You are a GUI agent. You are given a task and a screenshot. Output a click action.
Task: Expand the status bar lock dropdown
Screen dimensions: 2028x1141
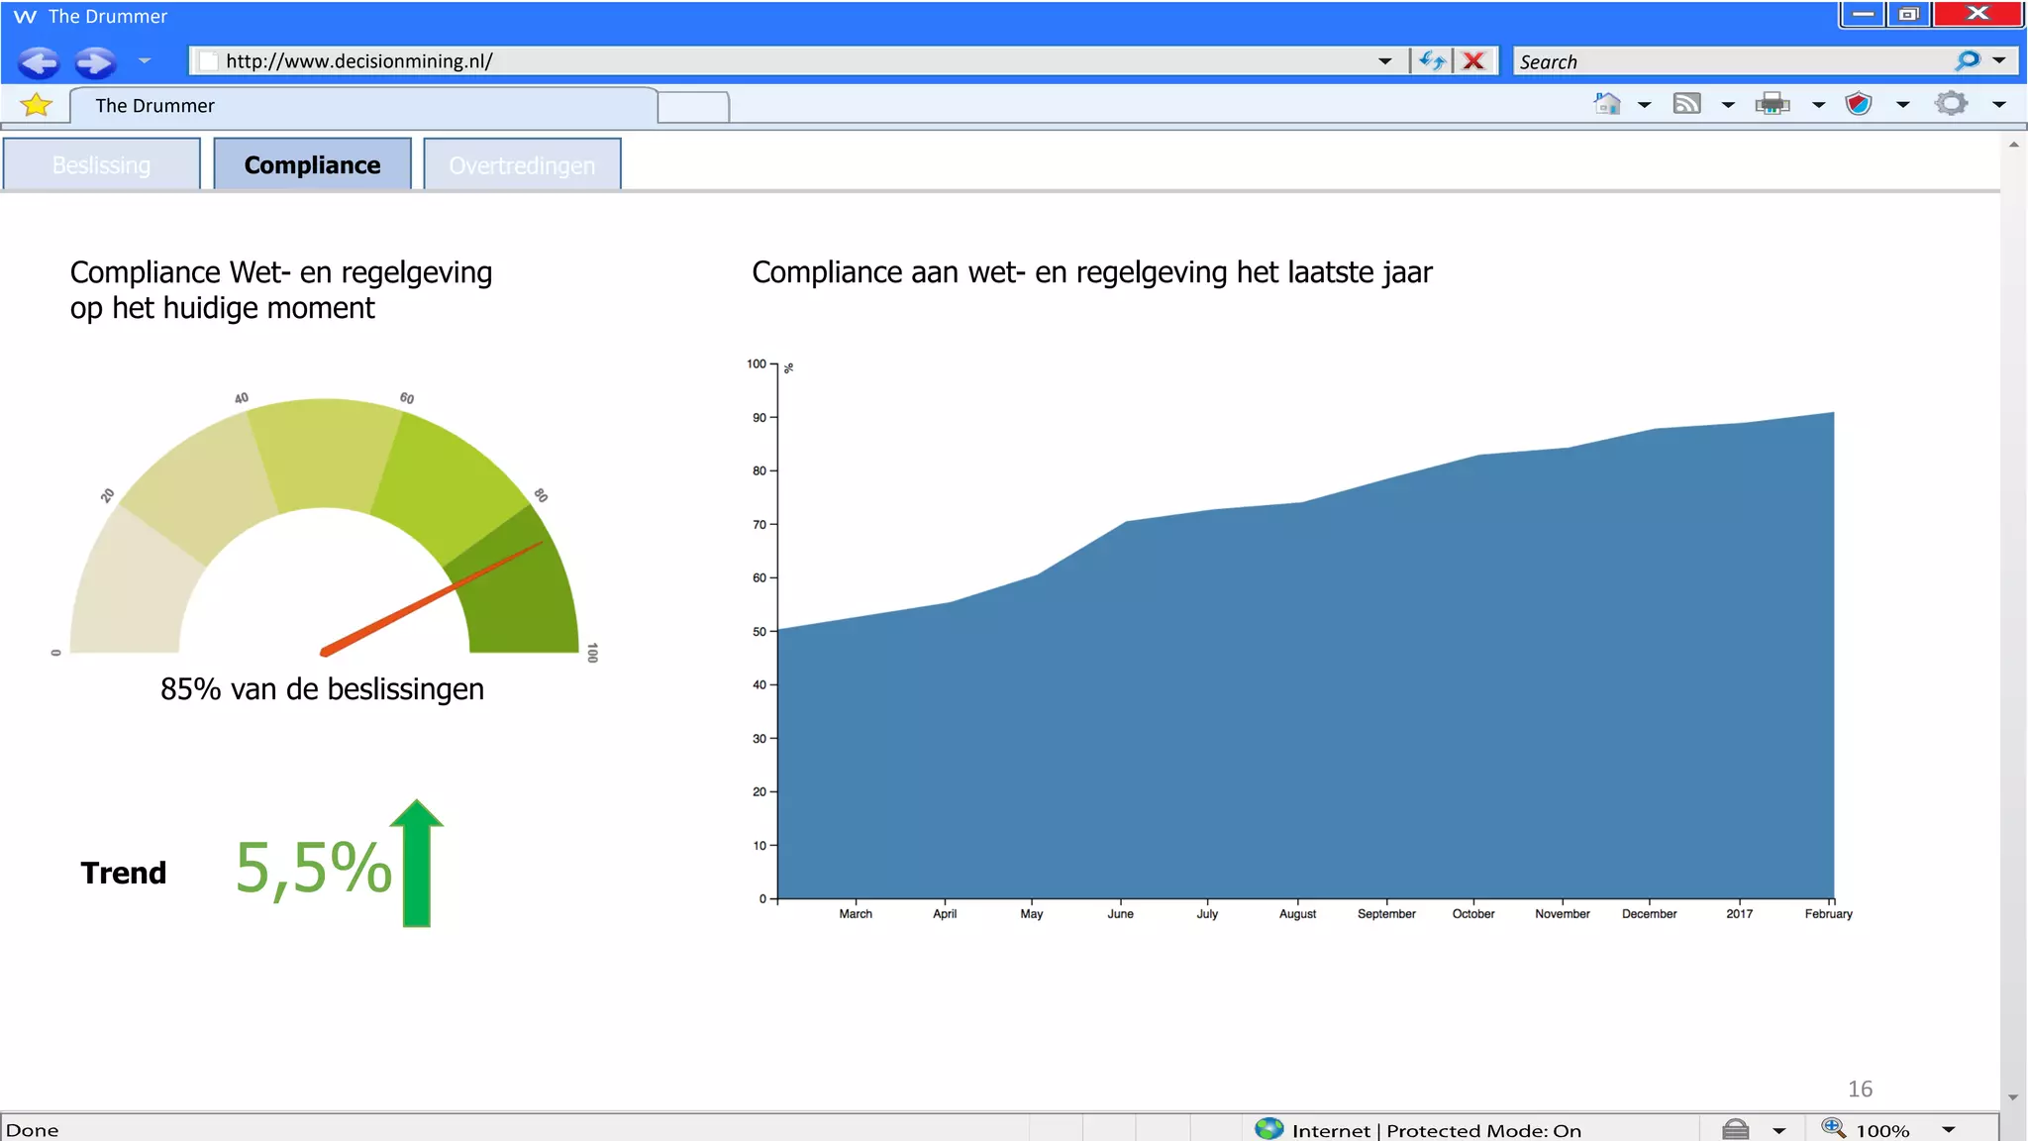(1778, 1130)
